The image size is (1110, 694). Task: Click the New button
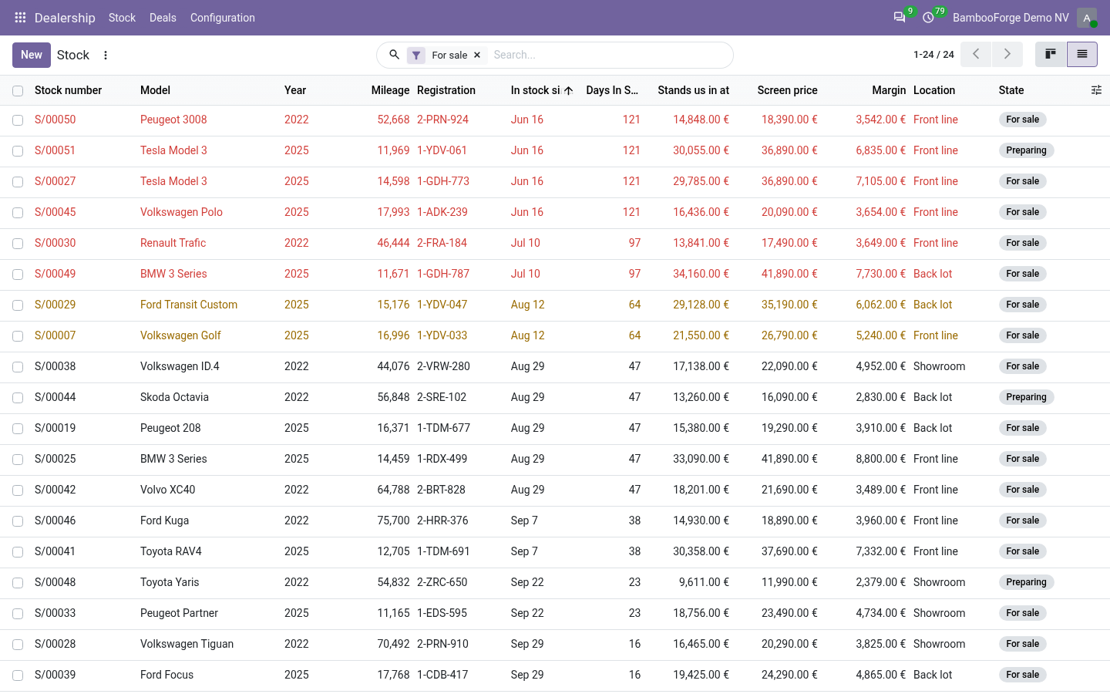32,55
